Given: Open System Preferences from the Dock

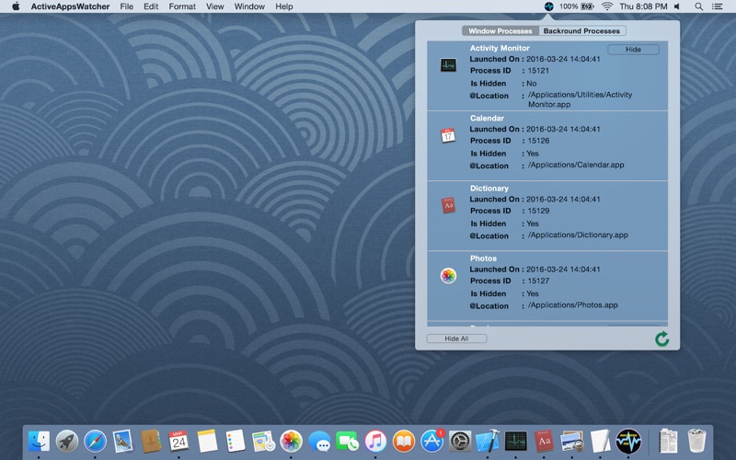Looking at the screenshot, I should pos(460,442).
